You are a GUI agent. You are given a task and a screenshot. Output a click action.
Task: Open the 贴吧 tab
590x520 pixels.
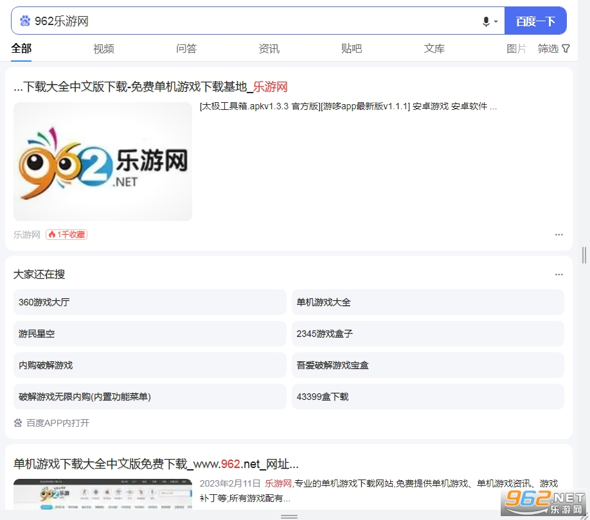[x=352, y=49]
